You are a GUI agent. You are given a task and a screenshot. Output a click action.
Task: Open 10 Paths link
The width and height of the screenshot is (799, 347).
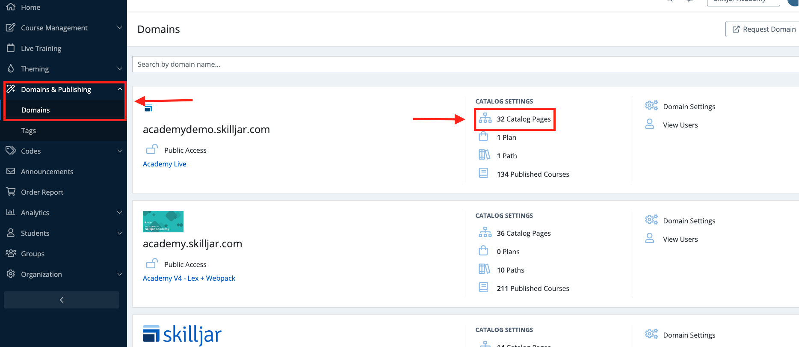pyautogui.click(x=510, y=270)
